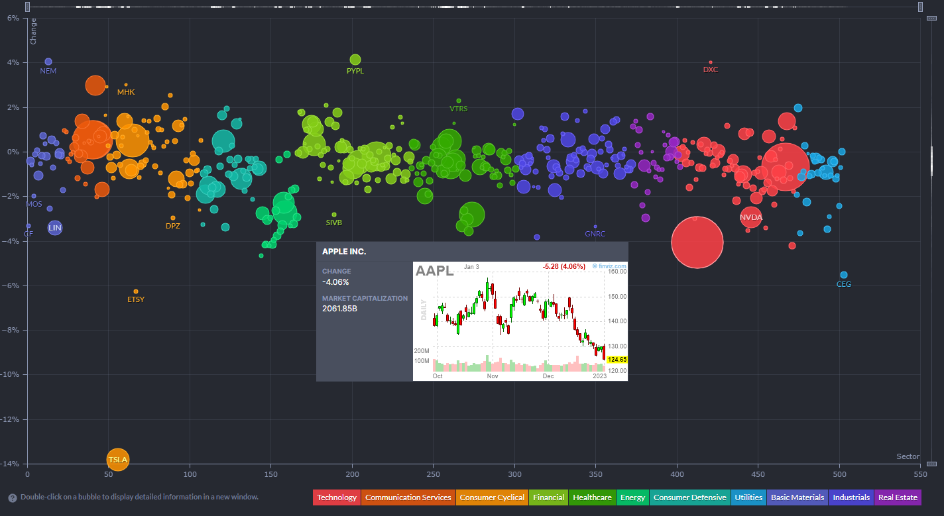Click the bottom handle of the vertical range slider
Screen dimensions: 944x516
pyautogui.click(x=931, y=464)
